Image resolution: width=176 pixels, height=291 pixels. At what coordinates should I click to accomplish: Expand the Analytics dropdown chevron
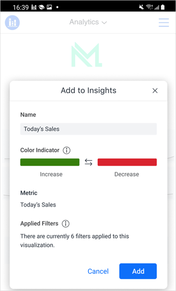click(x=104, y=23)
